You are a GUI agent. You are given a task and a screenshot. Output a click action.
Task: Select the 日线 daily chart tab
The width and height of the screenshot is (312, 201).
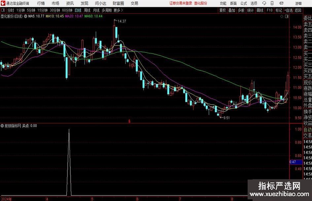coord(78,10)
